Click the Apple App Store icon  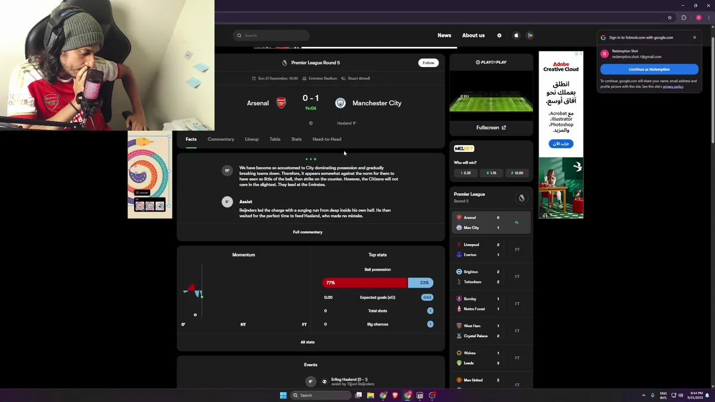click(x=516, y=35)
